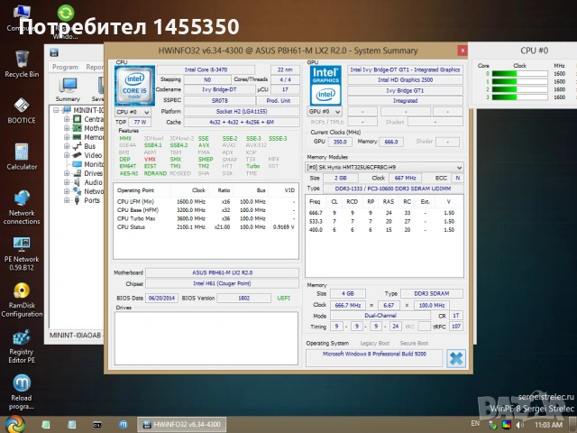This screenshot has width=577, height=433.
Task: Launch the BOOTICE desktop icon
Action: 22,110
